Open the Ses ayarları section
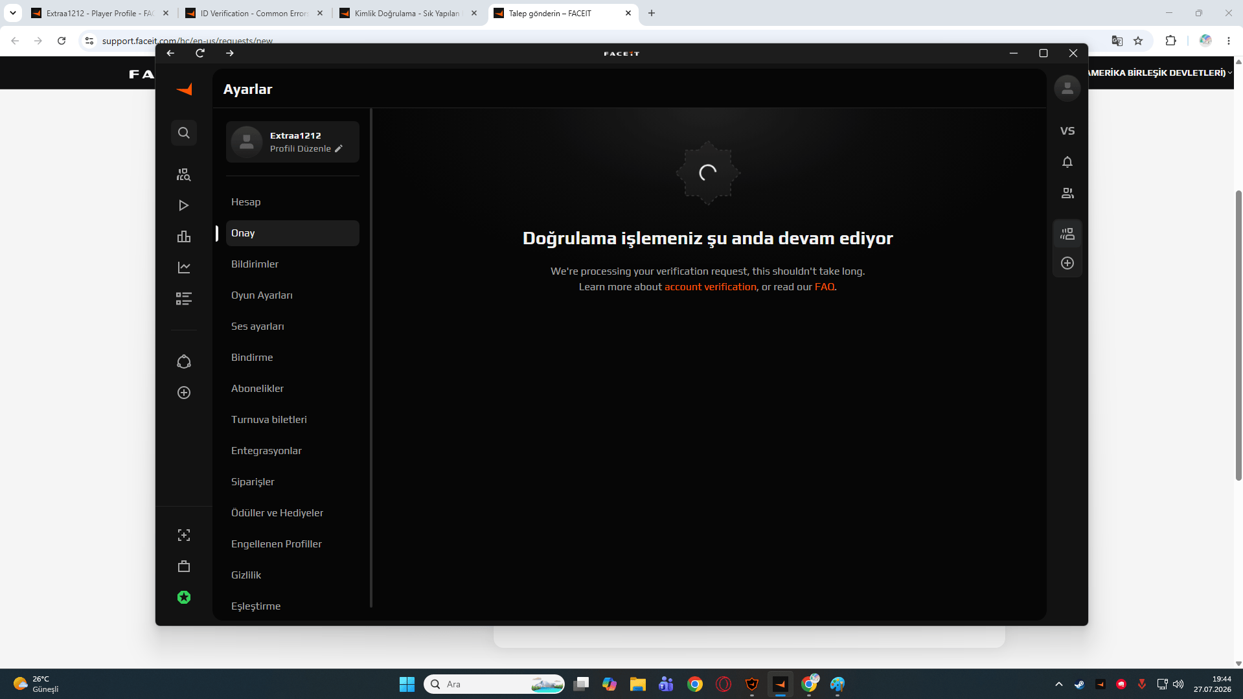The width and height of the screenshot is (1243, 699). pos(293,327)
